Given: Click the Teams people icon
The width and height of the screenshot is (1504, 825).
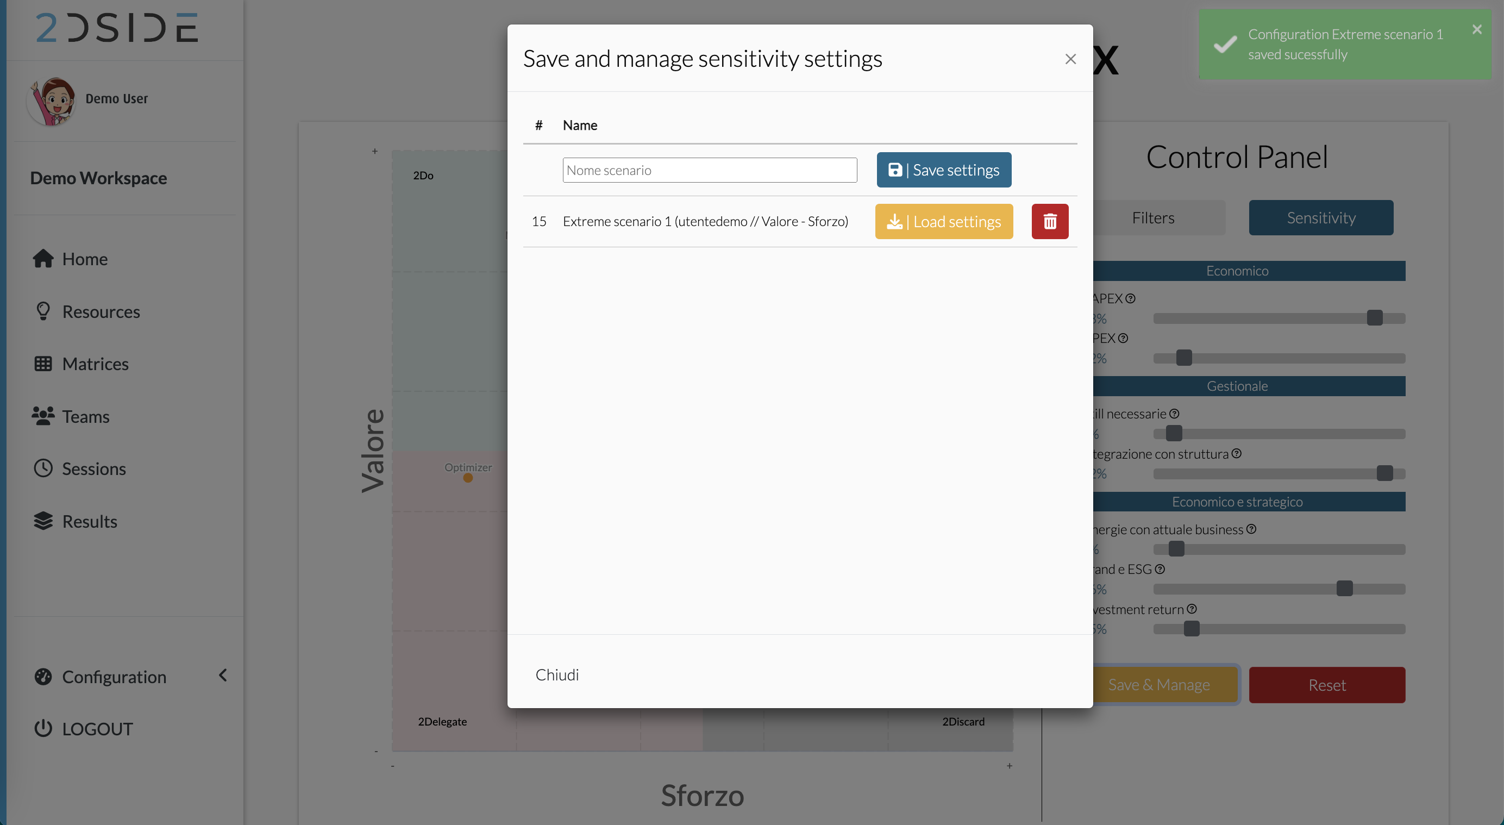Looking at the screenshot, I should click(43, 416).
